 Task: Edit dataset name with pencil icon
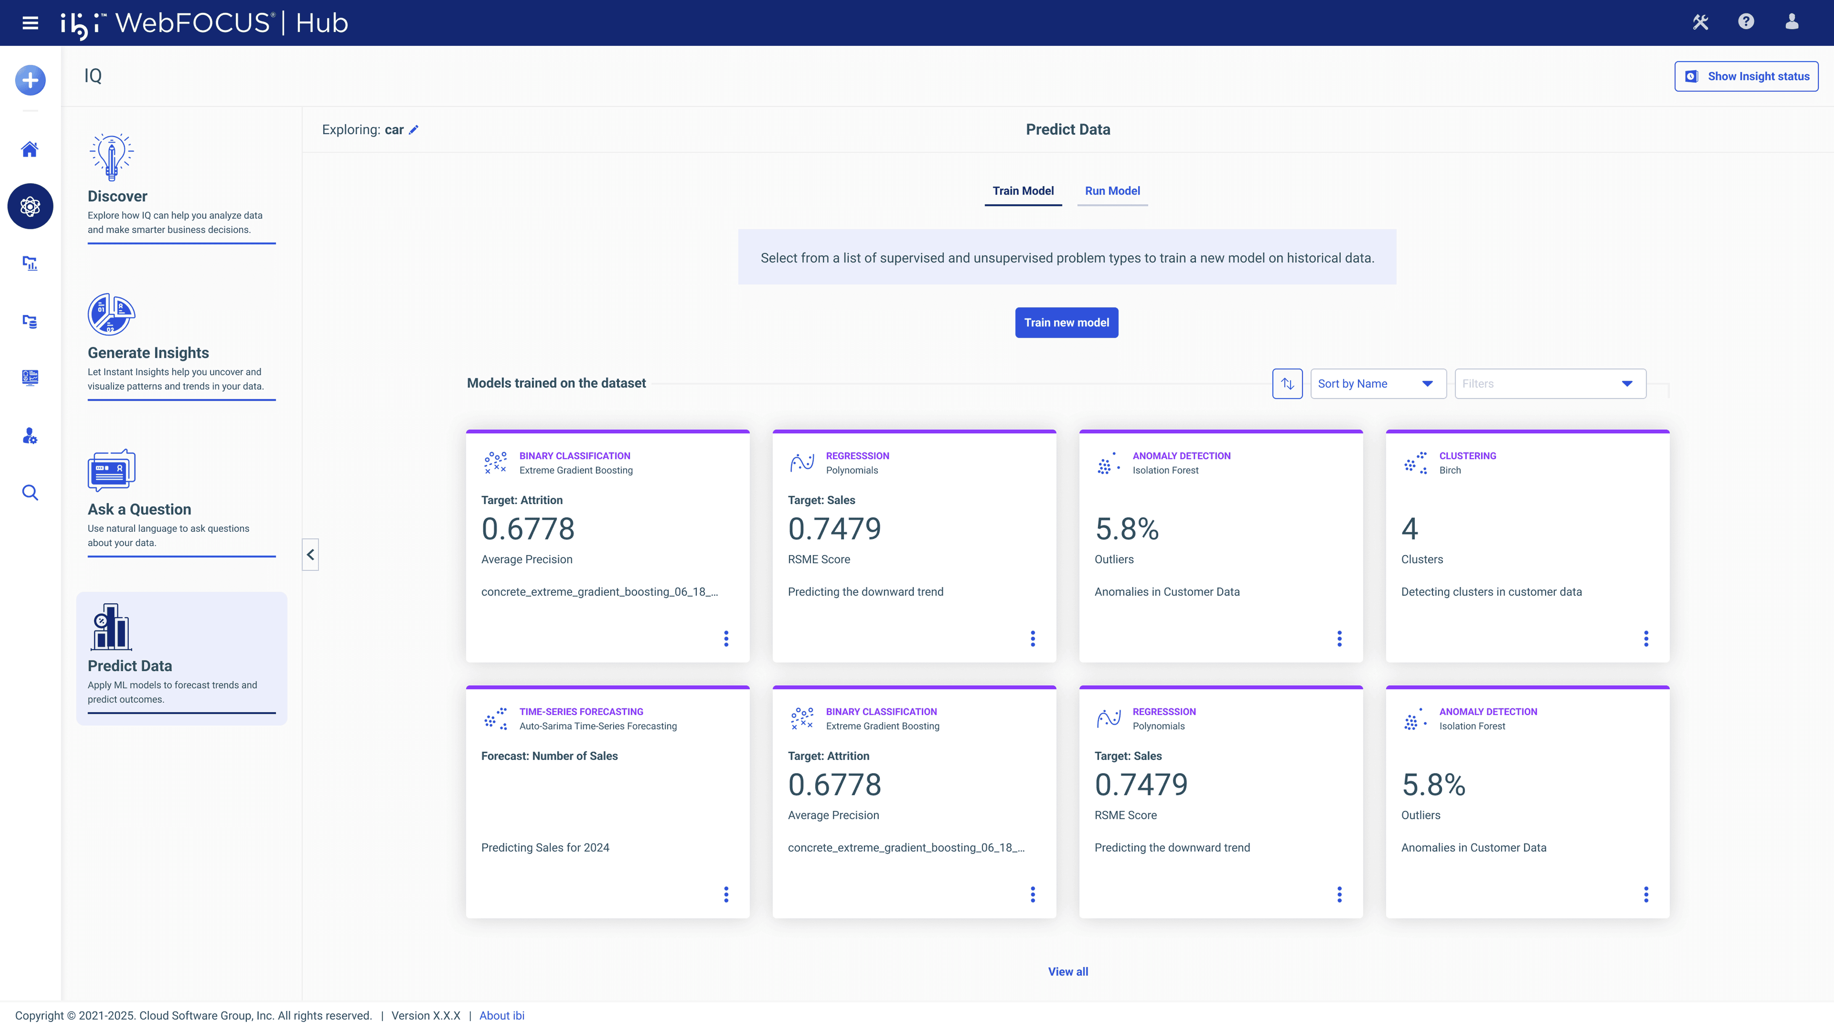click(x=414, y=129)
